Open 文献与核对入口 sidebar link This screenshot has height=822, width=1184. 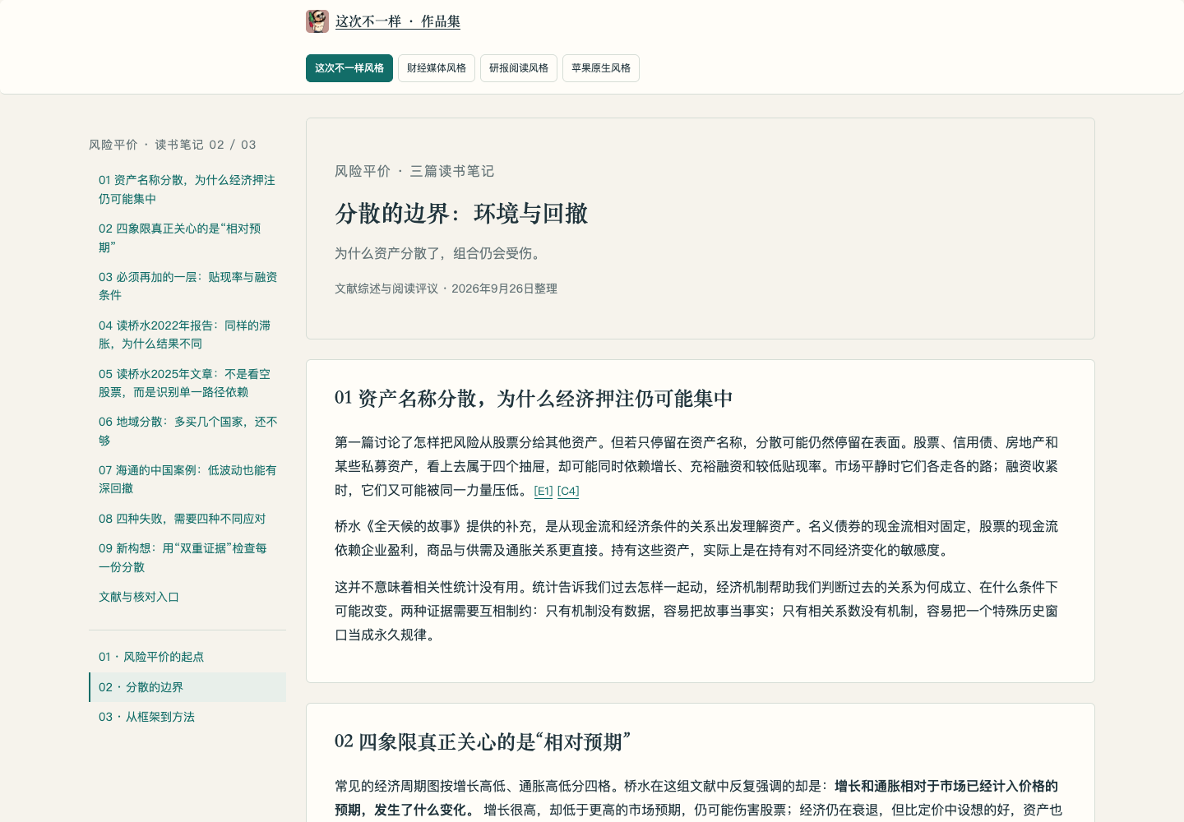click(x=187, y=597)
